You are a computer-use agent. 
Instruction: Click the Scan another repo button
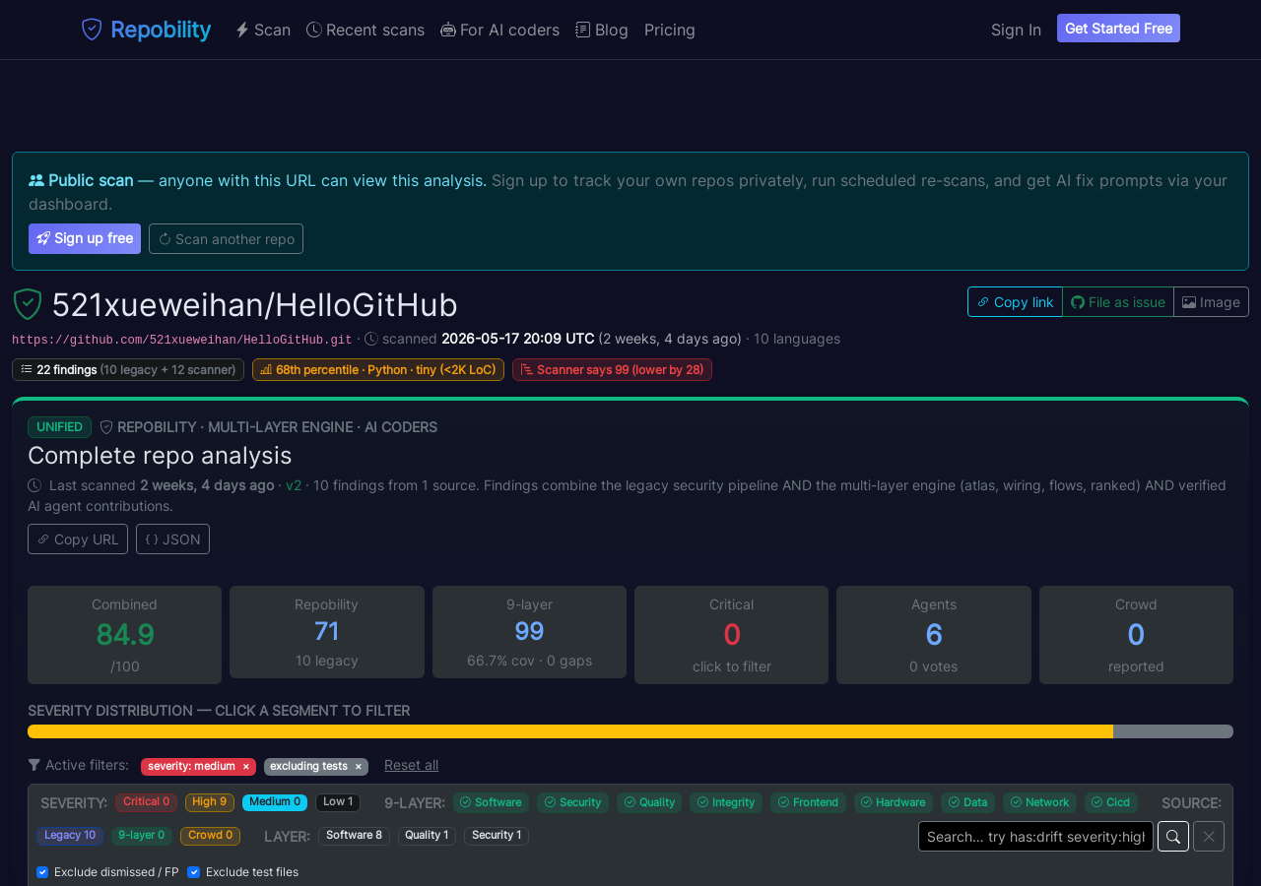tap(226, 238)
